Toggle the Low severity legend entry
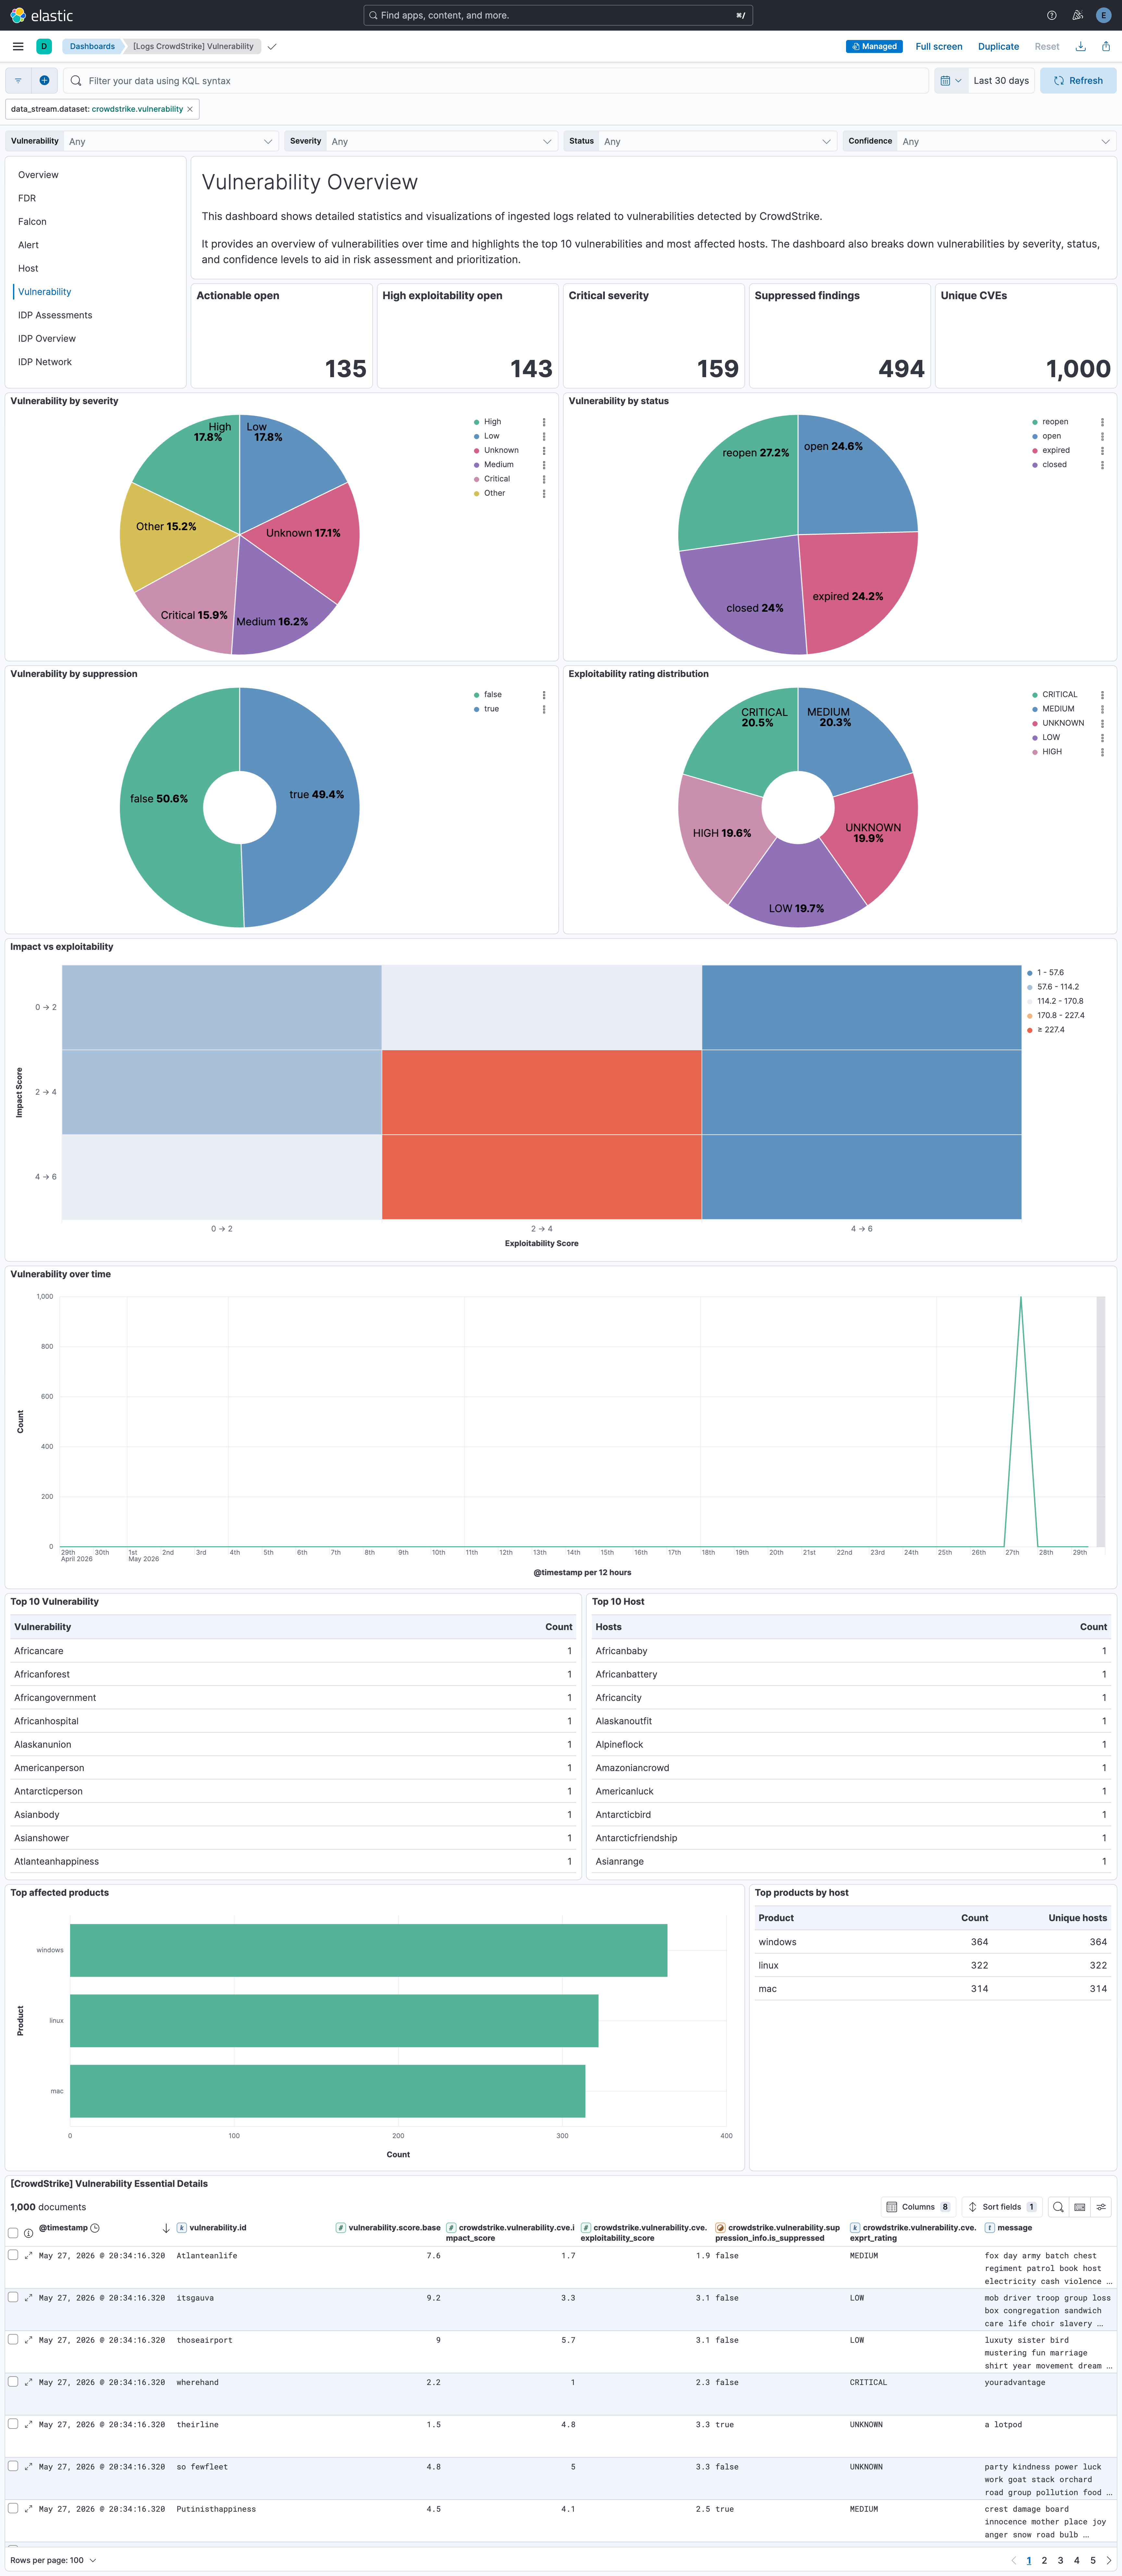The height and width of the screenshot is (2576, 1122). point(492,436)
